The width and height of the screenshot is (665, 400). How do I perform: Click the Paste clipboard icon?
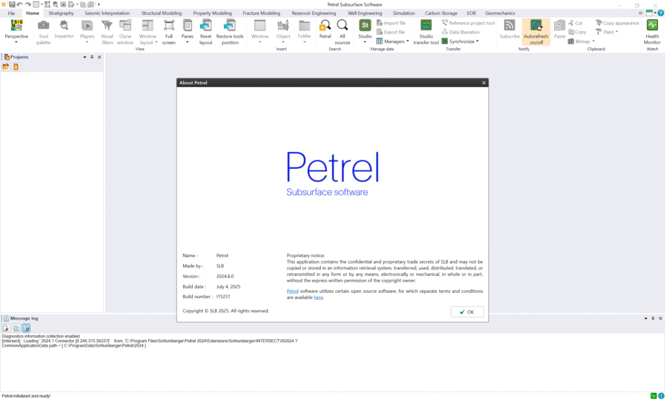(x=559, y=25)
